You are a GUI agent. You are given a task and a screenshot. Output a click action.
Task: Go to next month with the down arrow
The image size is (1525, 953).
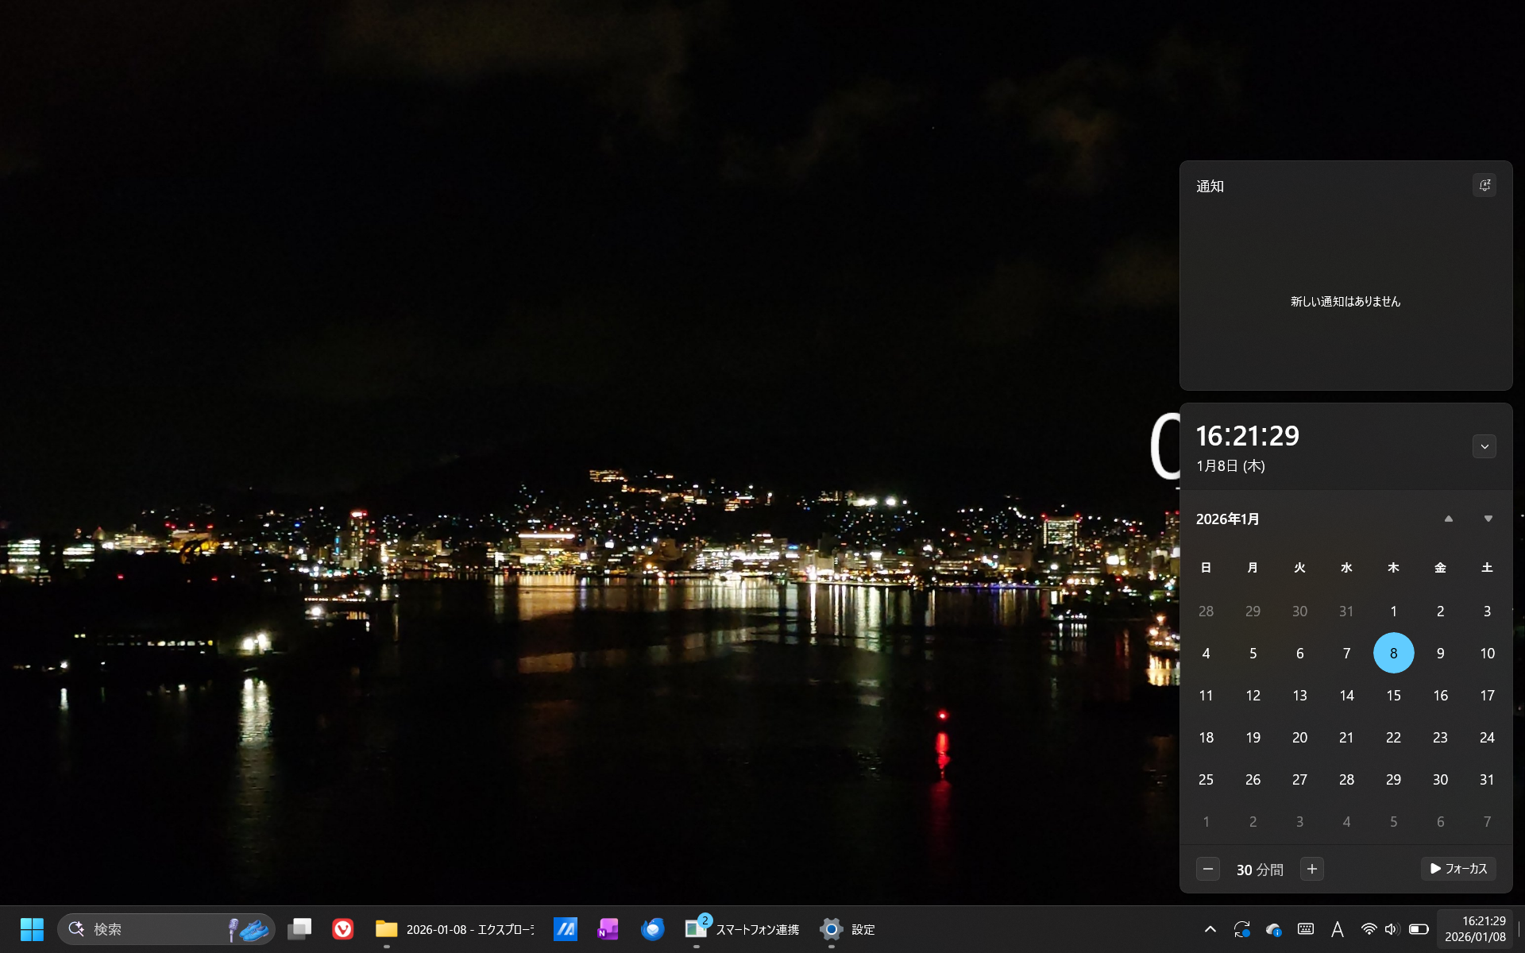(1488, 519)
